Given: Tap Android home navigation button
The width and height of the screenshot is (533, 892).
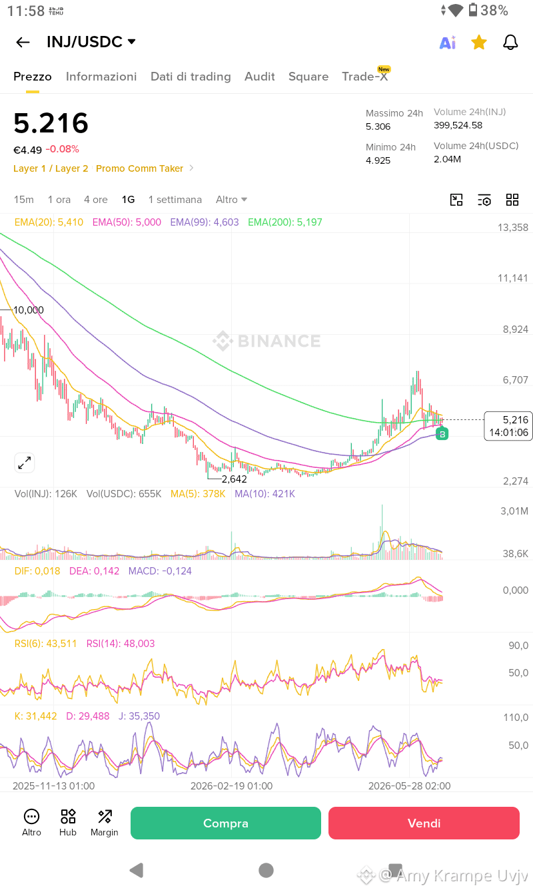Looking at the screenshot, I should 266,870.
